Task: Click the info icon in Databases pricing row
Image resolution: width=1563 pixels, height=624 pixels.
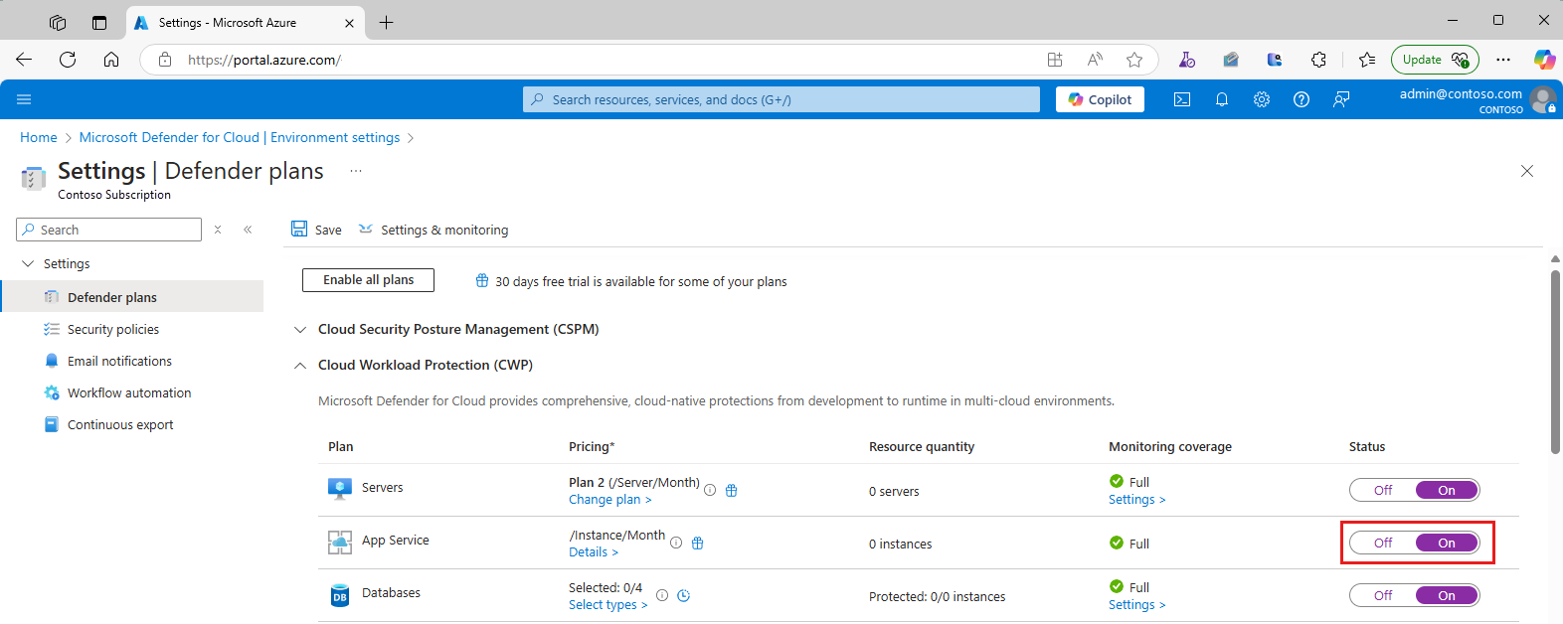Action: pyautogui.click(x=662, y=595)
